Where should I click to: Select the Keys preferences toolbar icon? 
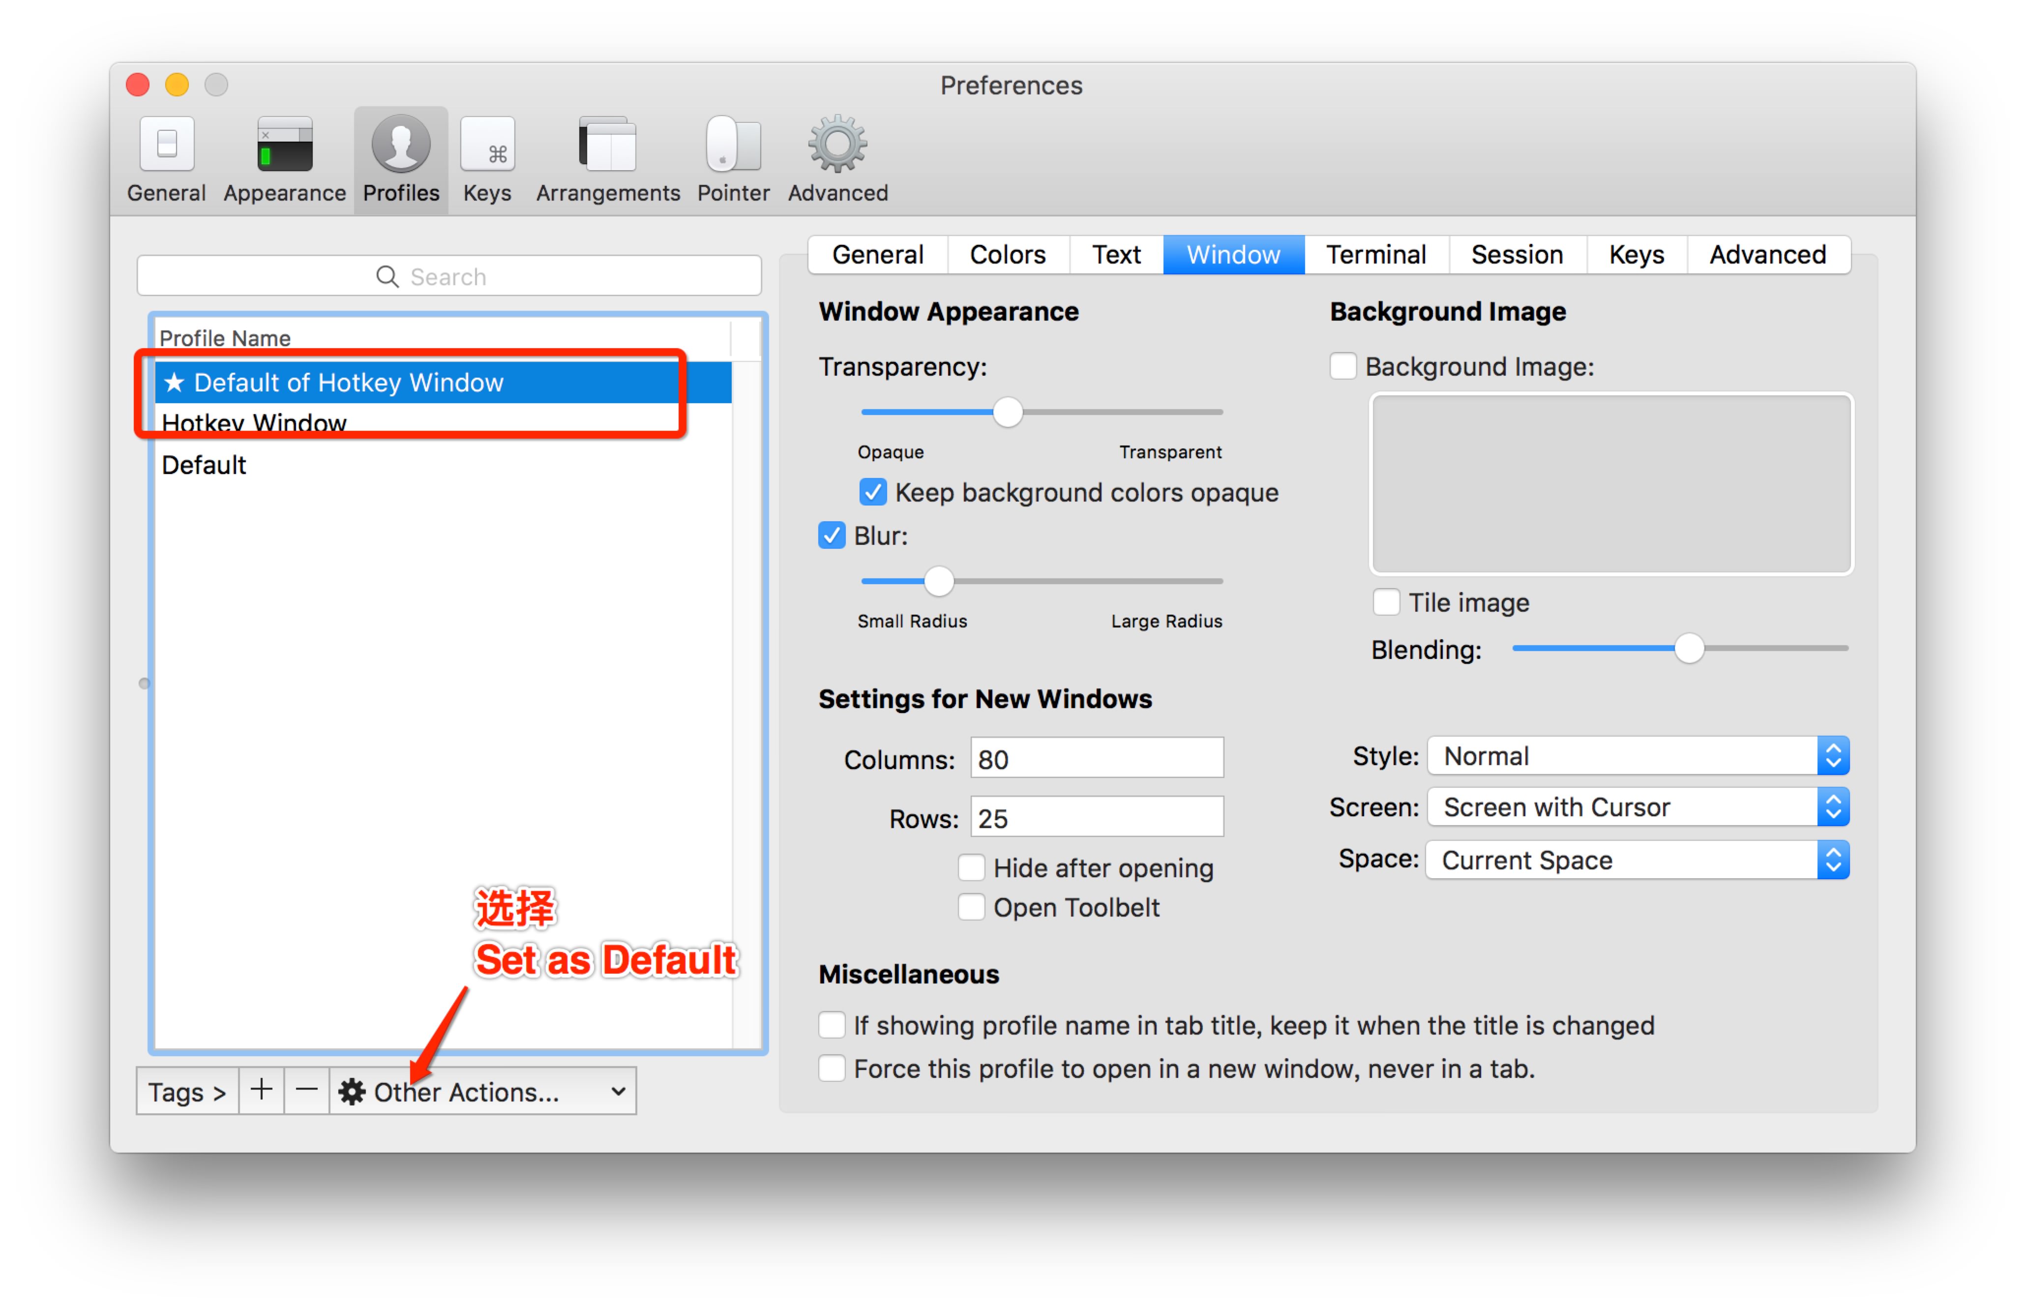click(486, 159)
